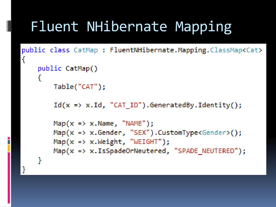Click the 'CatMap' class name in the declaration

click(x=86, y=50)
